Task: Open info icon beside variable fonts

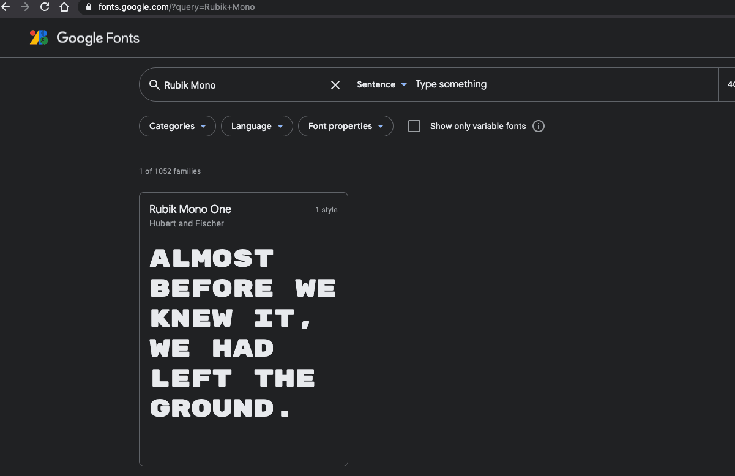Action: click(x=539, y=126)
